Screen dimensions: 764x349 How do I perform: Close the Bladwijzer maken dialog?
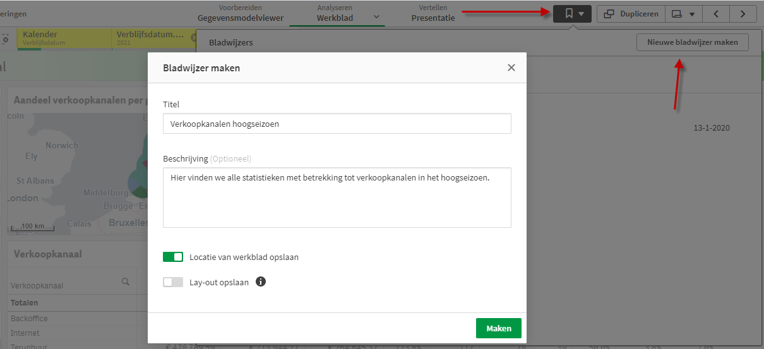[511, 68]
